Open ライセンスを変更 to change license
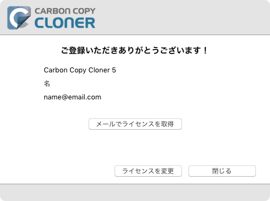The height and width of the screenshot is (201, 270). pos(148,171)
